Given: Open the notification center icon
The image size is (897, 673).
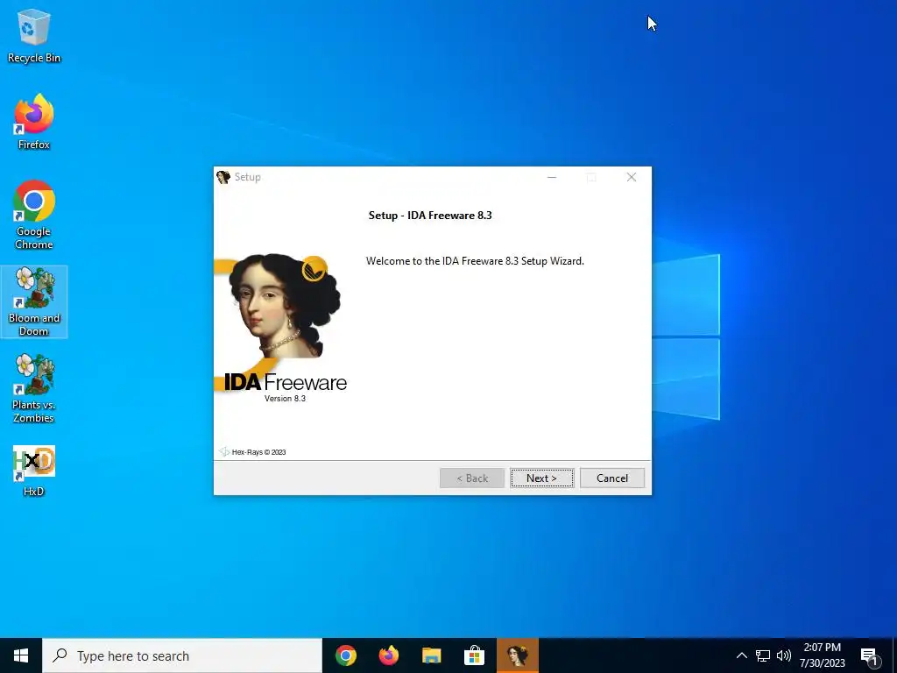Looking at the screenshot, I should pos(868,655).
